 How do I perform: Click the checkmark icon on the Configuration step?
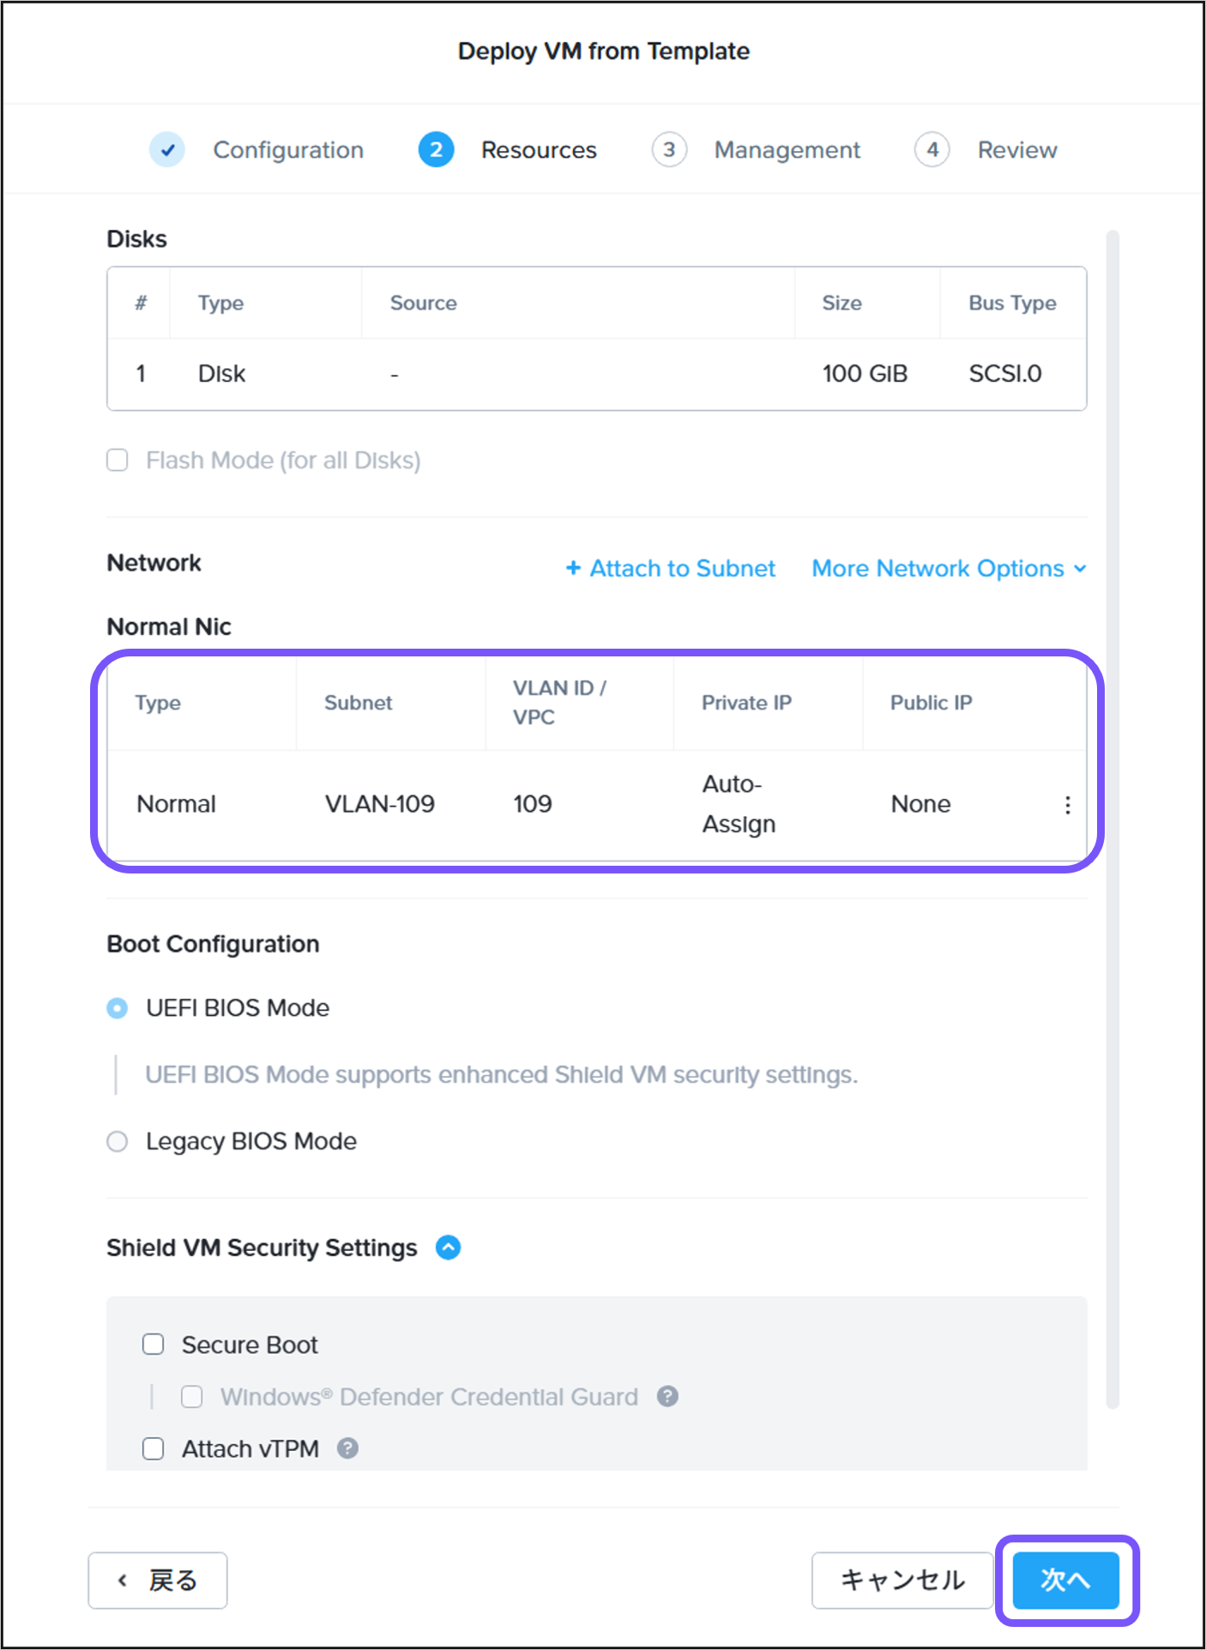click(x=167, y=148)
